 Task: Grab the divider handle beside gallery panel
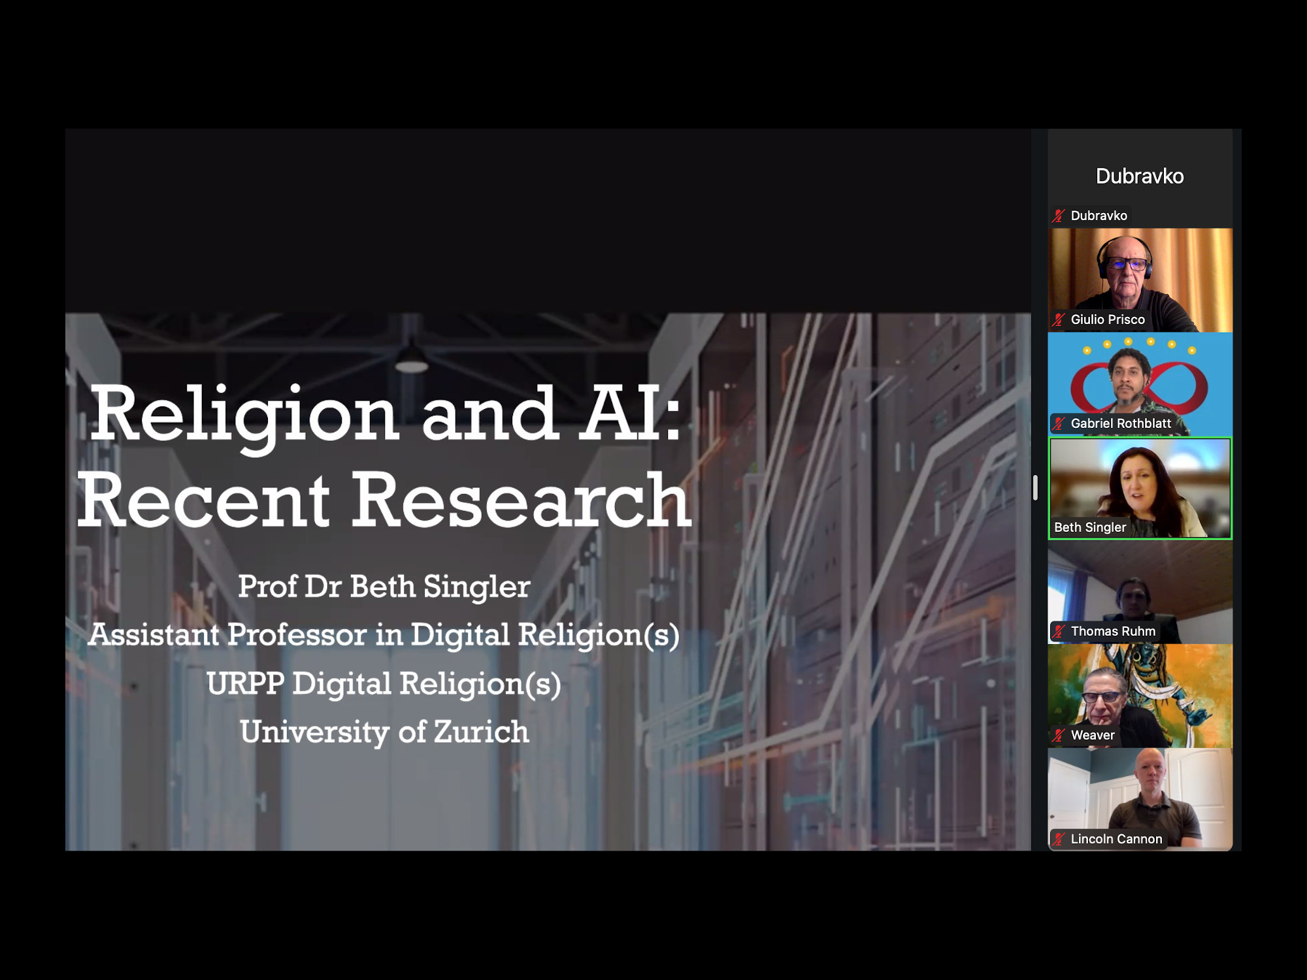[1035, 488]
